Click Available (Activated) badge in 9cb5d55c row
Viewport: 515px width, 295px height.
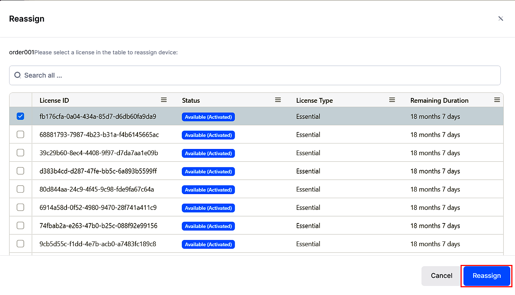(208, 244)
